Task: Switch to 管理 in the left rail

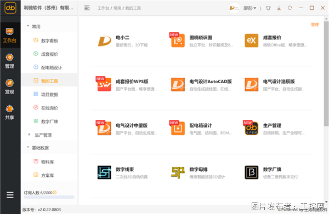Action: (10, 61)
